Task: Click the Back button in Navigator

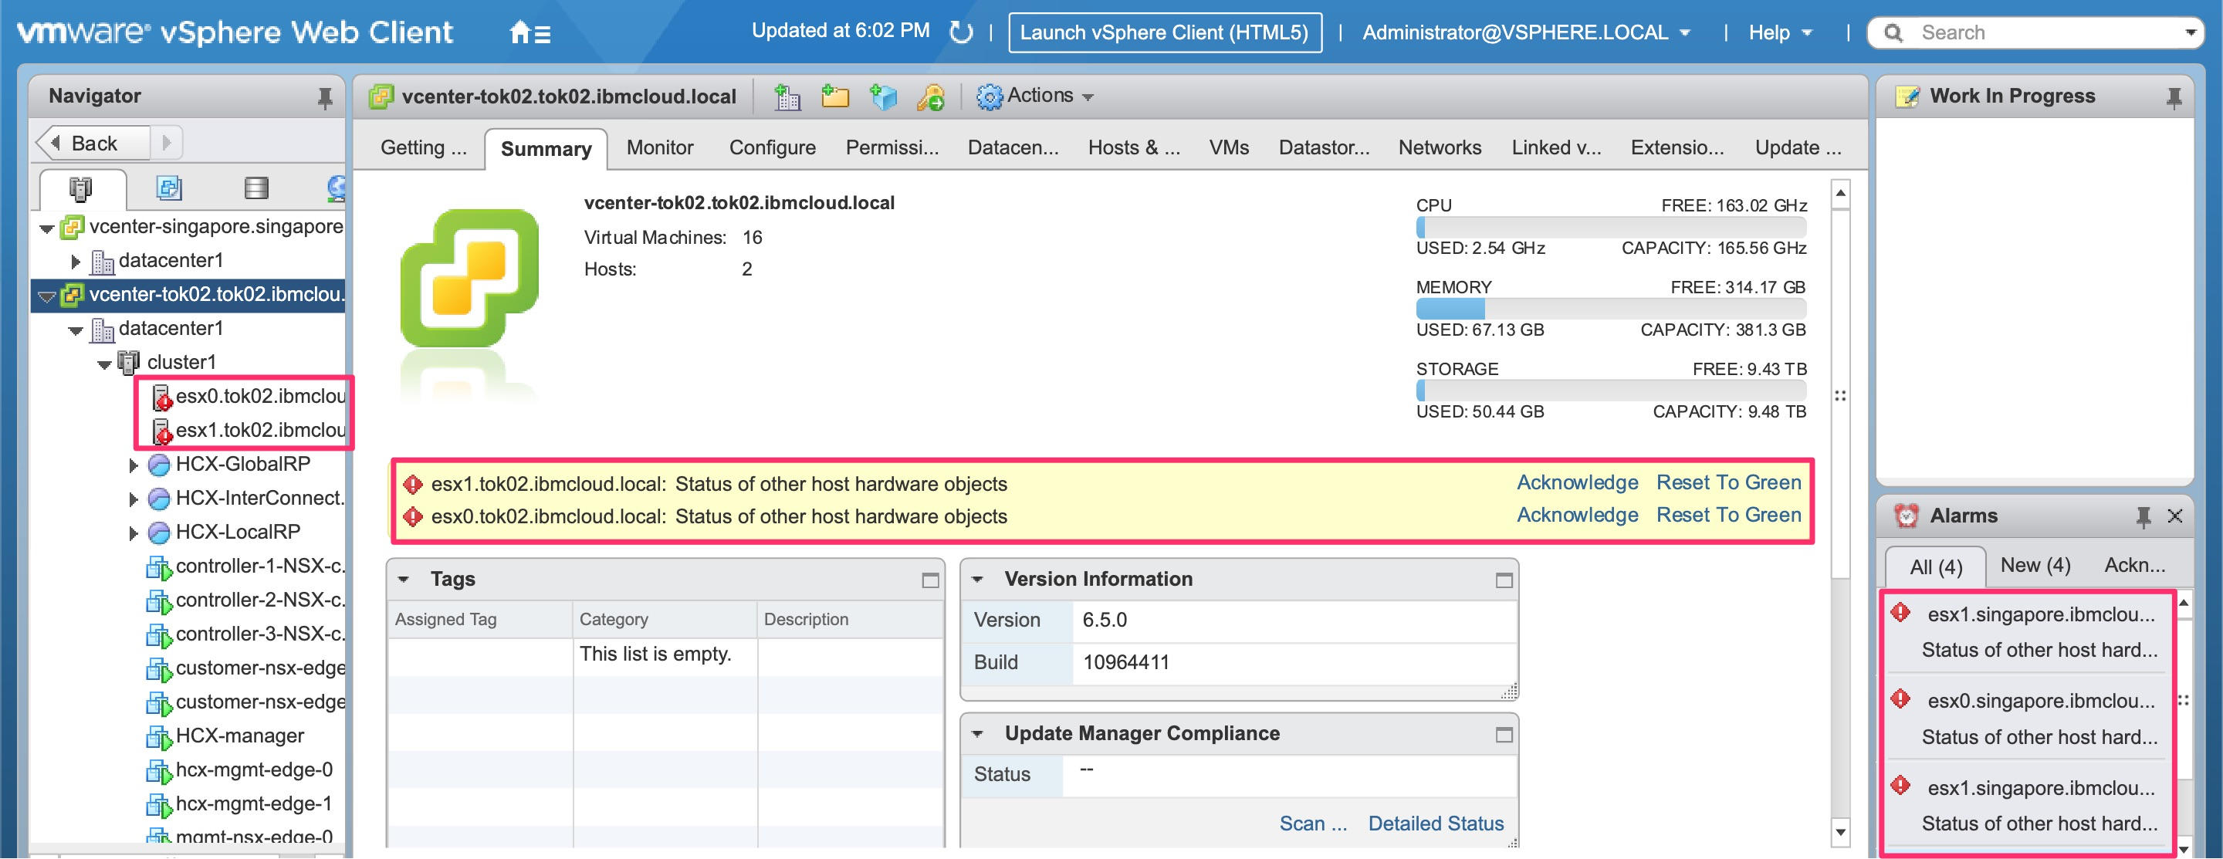Action: click(x=93, y=144)
